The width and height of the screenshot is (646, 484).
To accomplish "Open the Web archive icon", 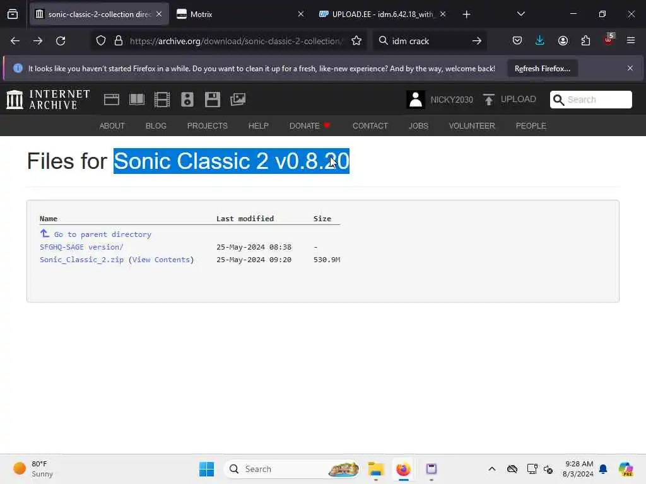I will (x=111, y=100).
